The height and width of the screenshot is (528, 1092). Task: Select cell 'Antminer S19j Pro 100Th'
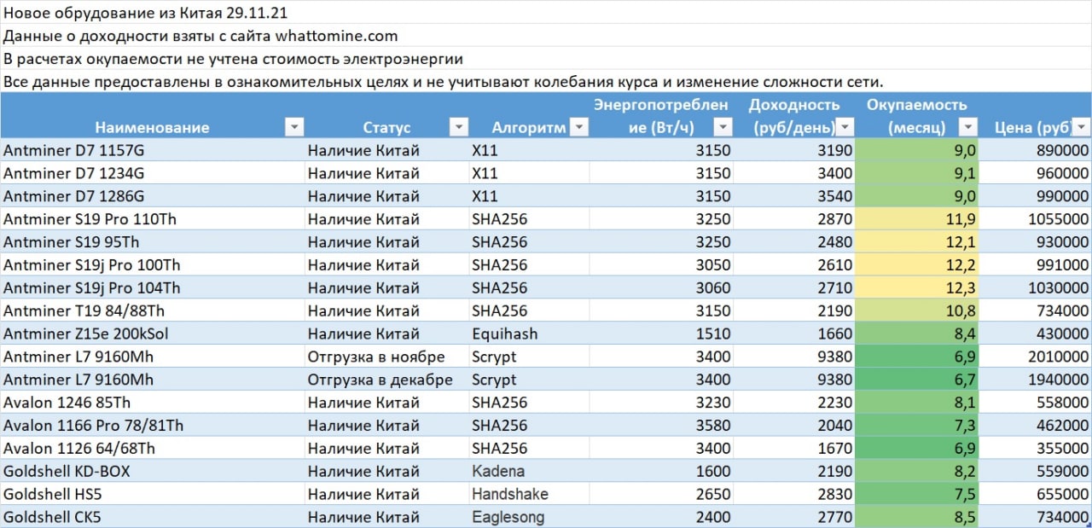coord(153,265)
